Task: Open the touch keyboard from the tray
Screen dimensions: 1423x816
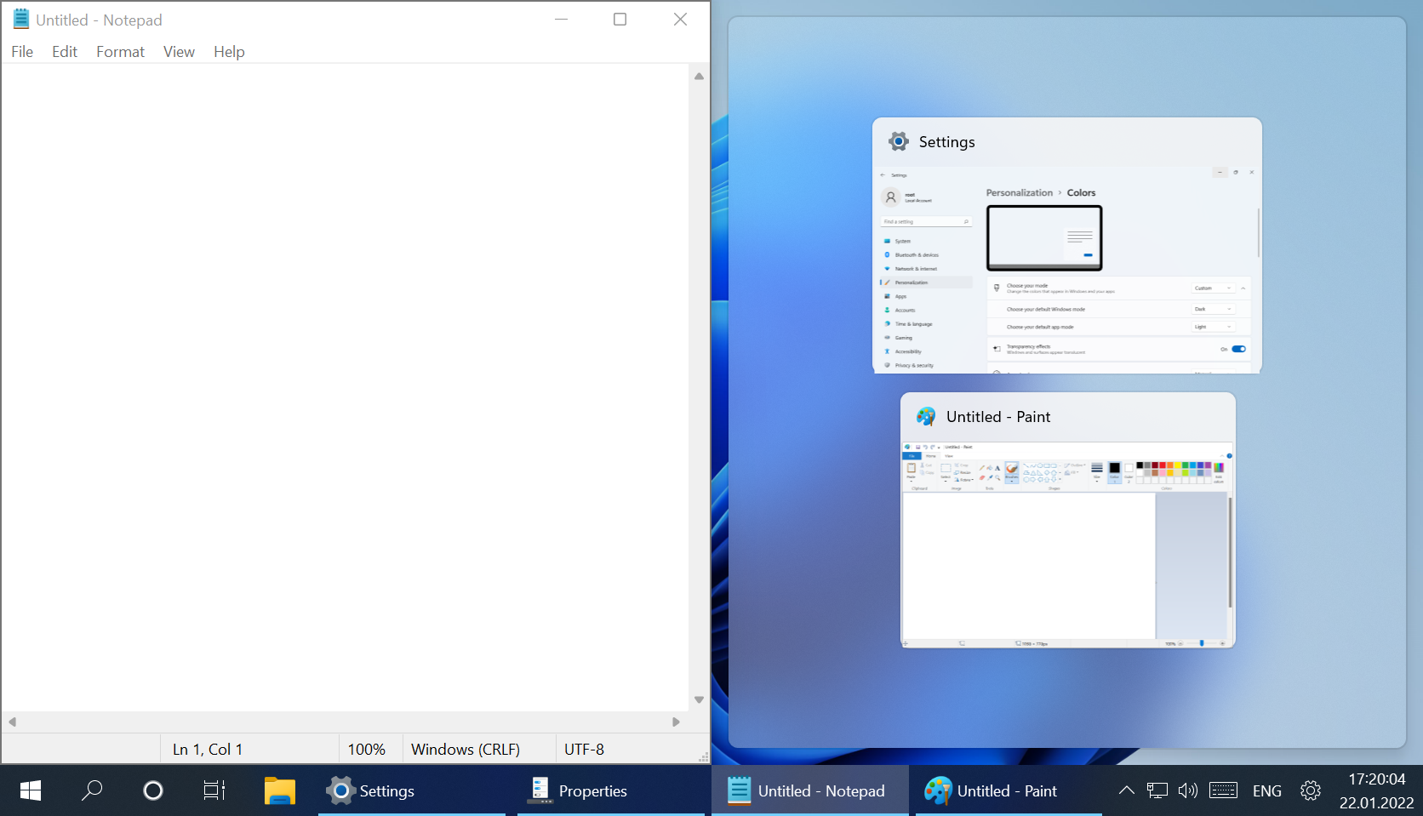Action: coord(1223,790)
